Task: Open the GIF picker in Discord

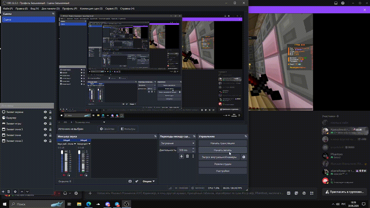Action: coord(288,193)
